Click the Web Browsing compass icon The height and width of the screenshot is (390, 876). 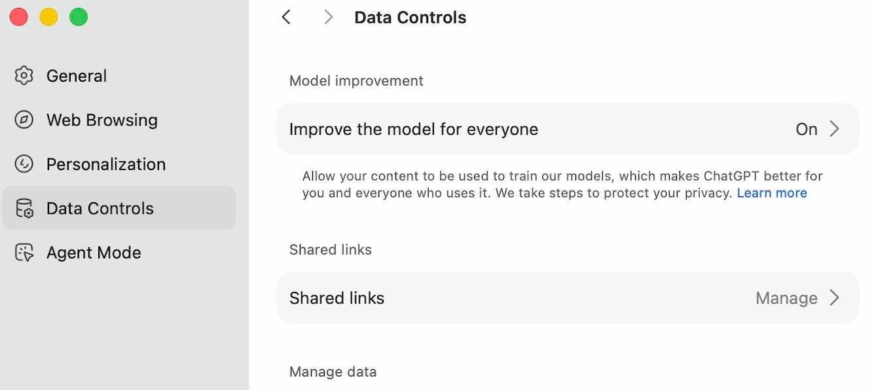24,120
